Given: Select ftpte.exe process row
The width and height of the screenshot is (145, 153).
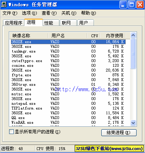Looking at the screenshot, I should [68, 75].
